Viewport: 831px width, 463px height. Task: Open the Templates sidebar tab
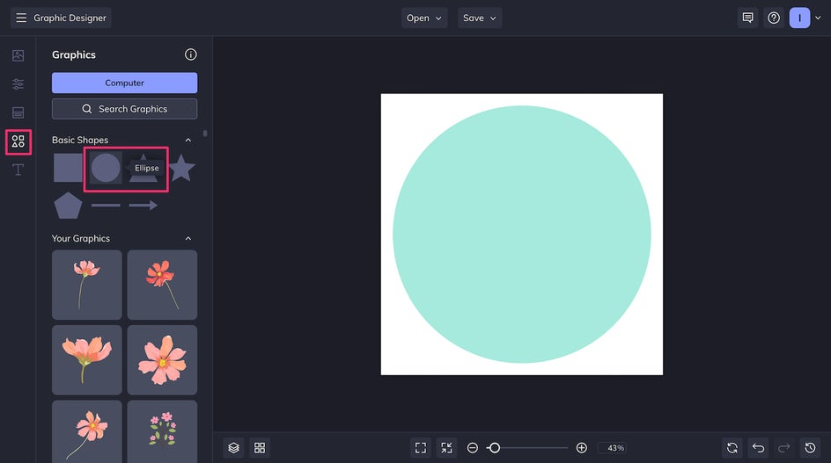pyautogui.click(x=18, y=112)
